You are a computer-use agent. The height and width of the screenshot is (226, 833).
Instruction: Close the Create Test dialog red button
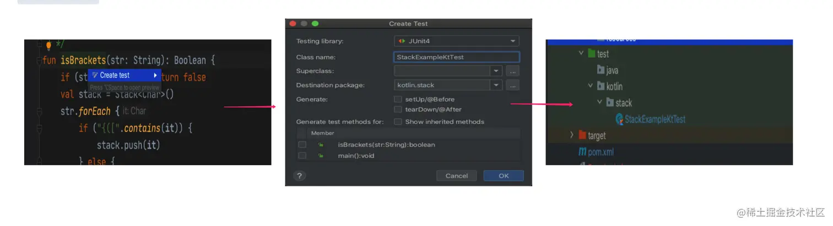pos(293,24)
